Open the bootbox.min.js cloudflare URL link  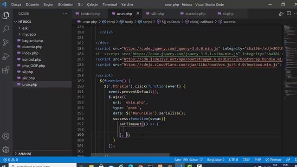pos(200,65)
